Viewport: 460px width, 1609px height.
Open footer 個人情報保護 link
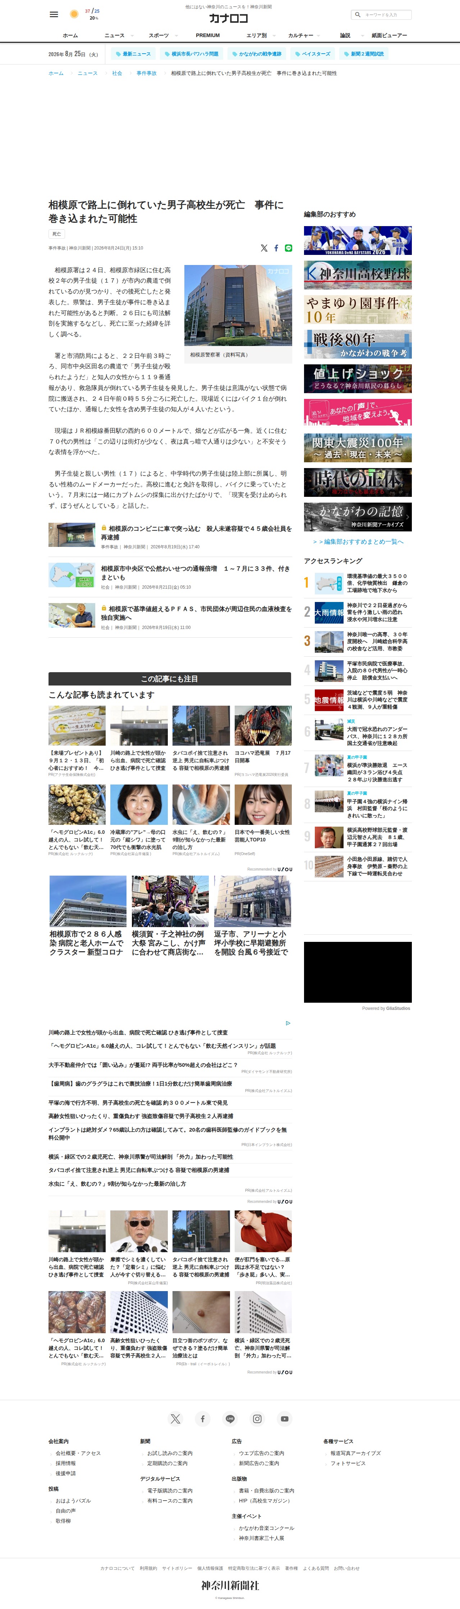210,1568
